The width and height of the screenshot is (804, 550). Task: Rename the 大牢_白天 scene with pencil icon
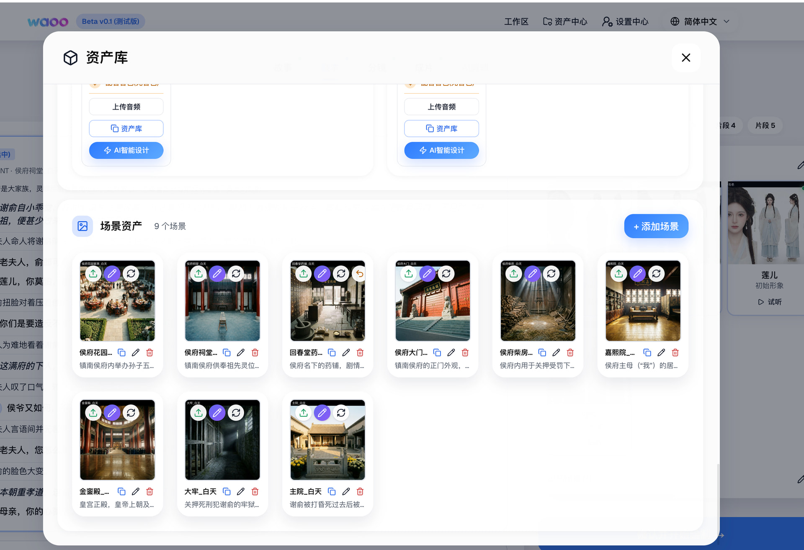coord(240,491)
